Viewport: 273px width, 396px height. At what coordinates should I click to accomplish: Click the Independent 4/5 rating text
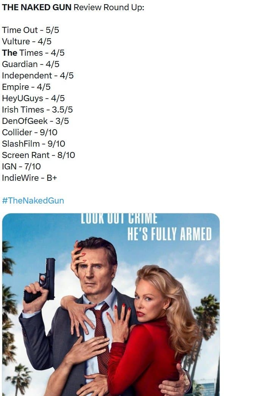pyautogui.click(x=37, y=76)
